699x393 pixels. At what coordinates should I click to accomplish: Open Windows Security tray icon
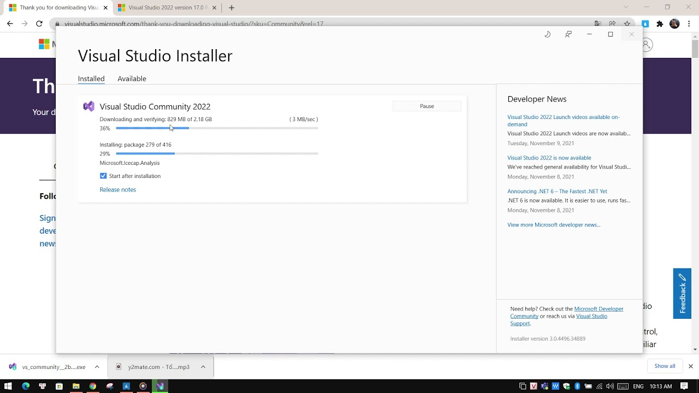point(566,386)
